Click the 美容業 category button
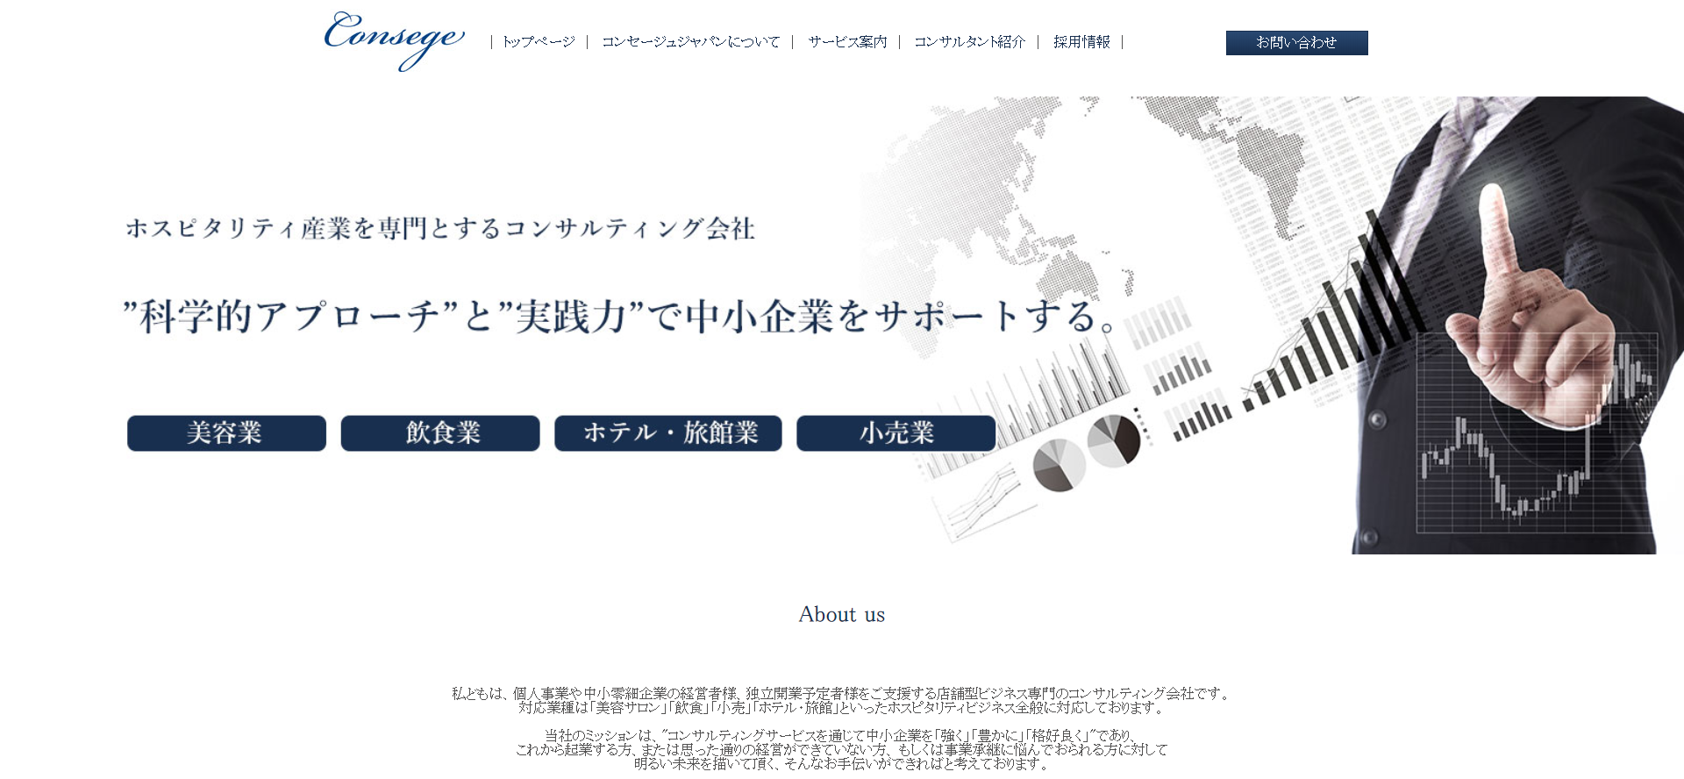 [226, 433]
